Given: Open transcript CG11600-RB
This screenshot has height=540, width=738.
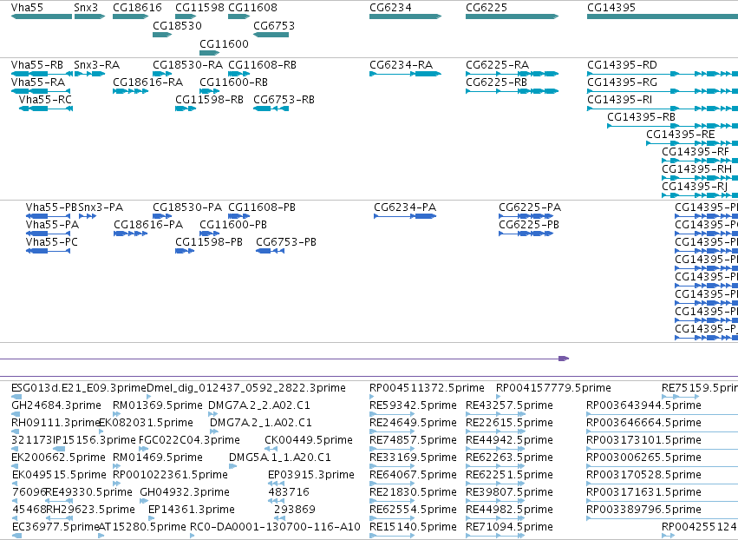Looking at the screenshot, I should (210, 91).
